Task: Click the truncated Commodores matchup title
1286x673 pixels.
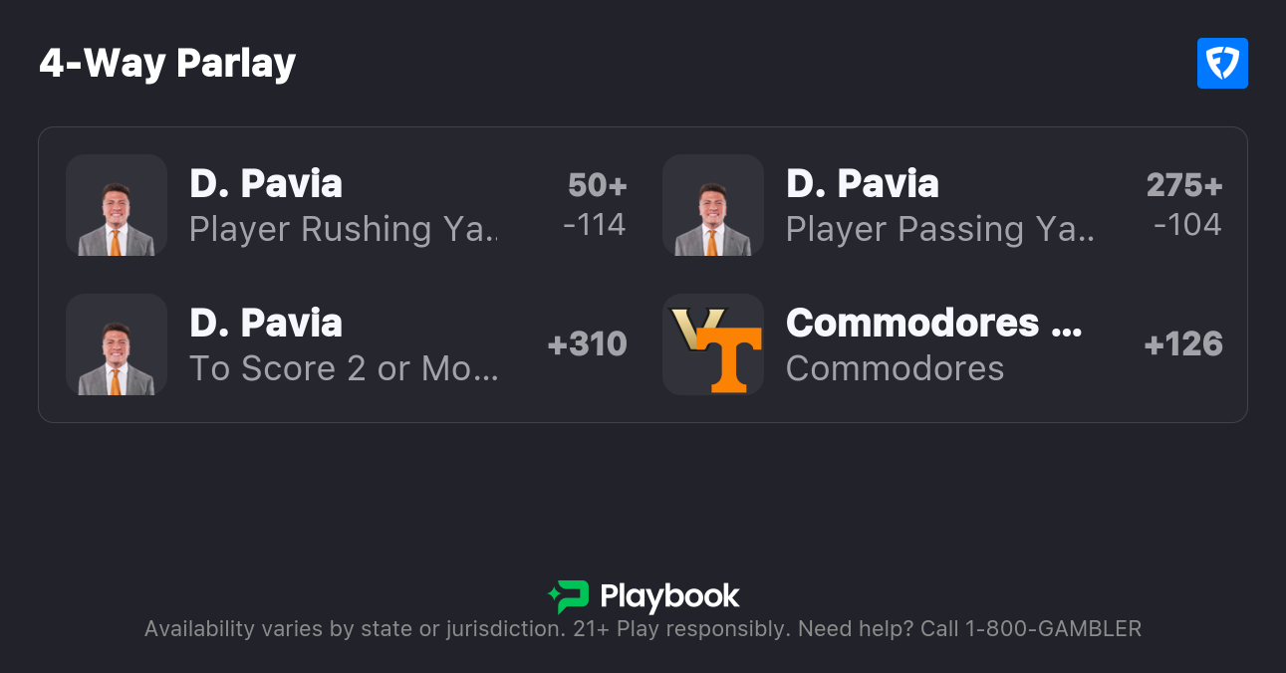Action: point(933,323)
